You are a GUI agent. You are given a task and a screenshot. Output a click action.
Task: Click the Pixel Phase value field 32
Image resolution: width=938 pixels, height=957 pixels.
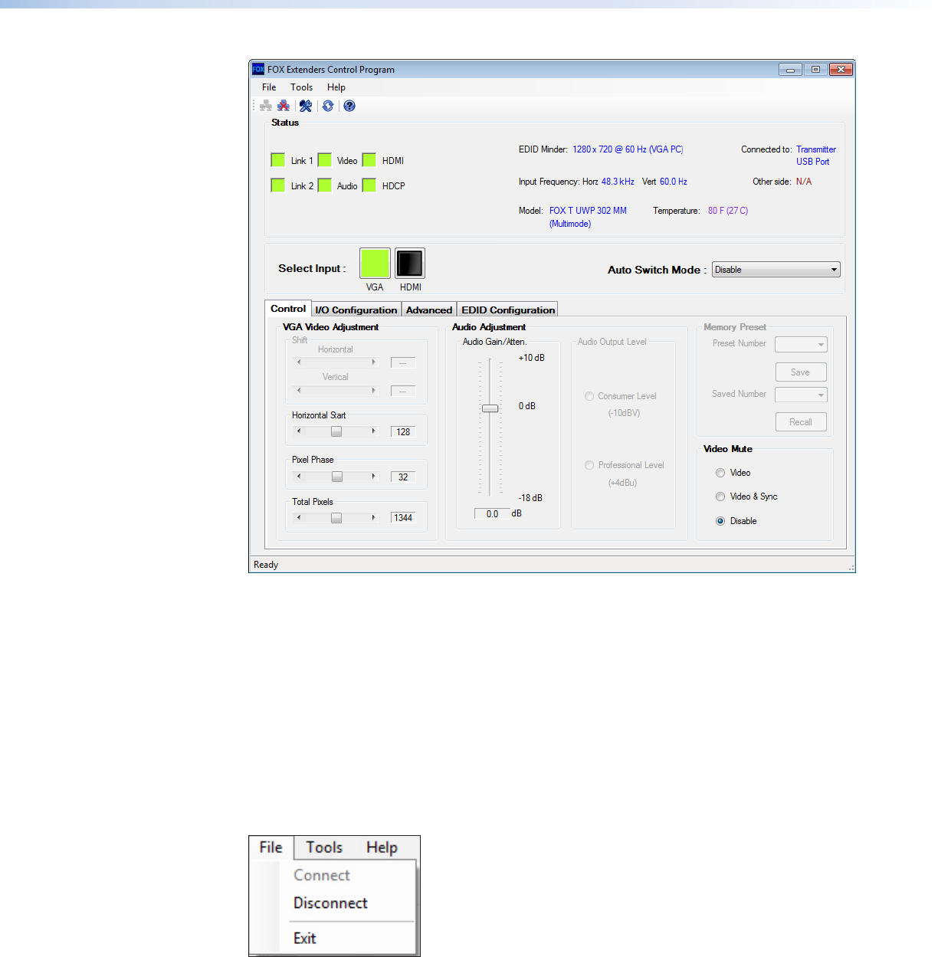tap(403, 477)
